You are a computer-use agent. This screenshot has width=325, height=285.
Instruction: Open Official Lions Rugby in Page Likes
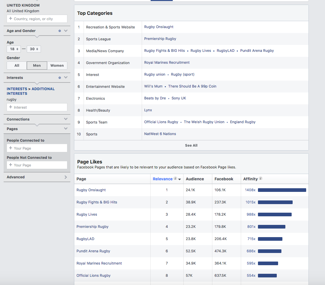[93, 275]
